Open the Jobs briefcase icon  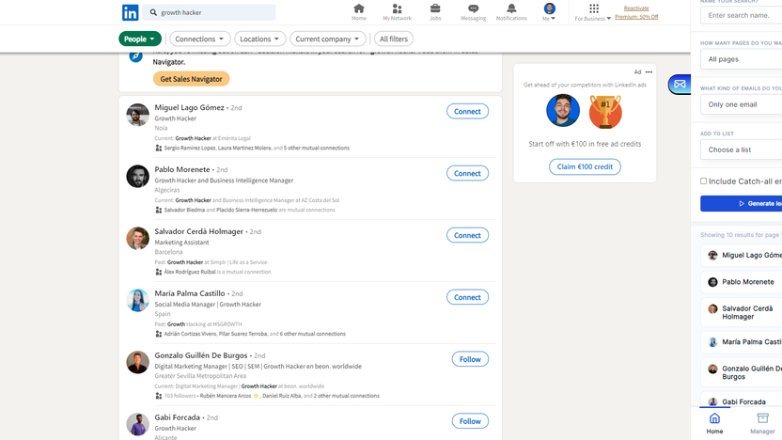[x=435, y=12]
